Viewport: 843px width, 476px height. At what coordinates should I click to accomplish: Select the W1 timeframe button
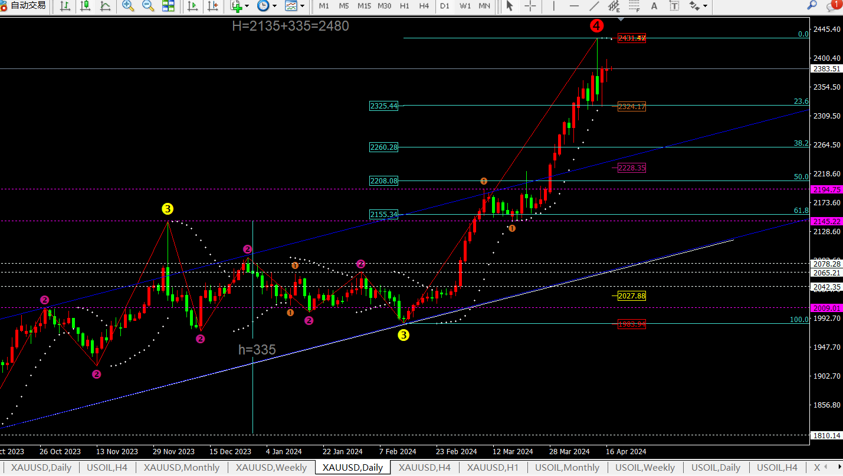(465, 6)
